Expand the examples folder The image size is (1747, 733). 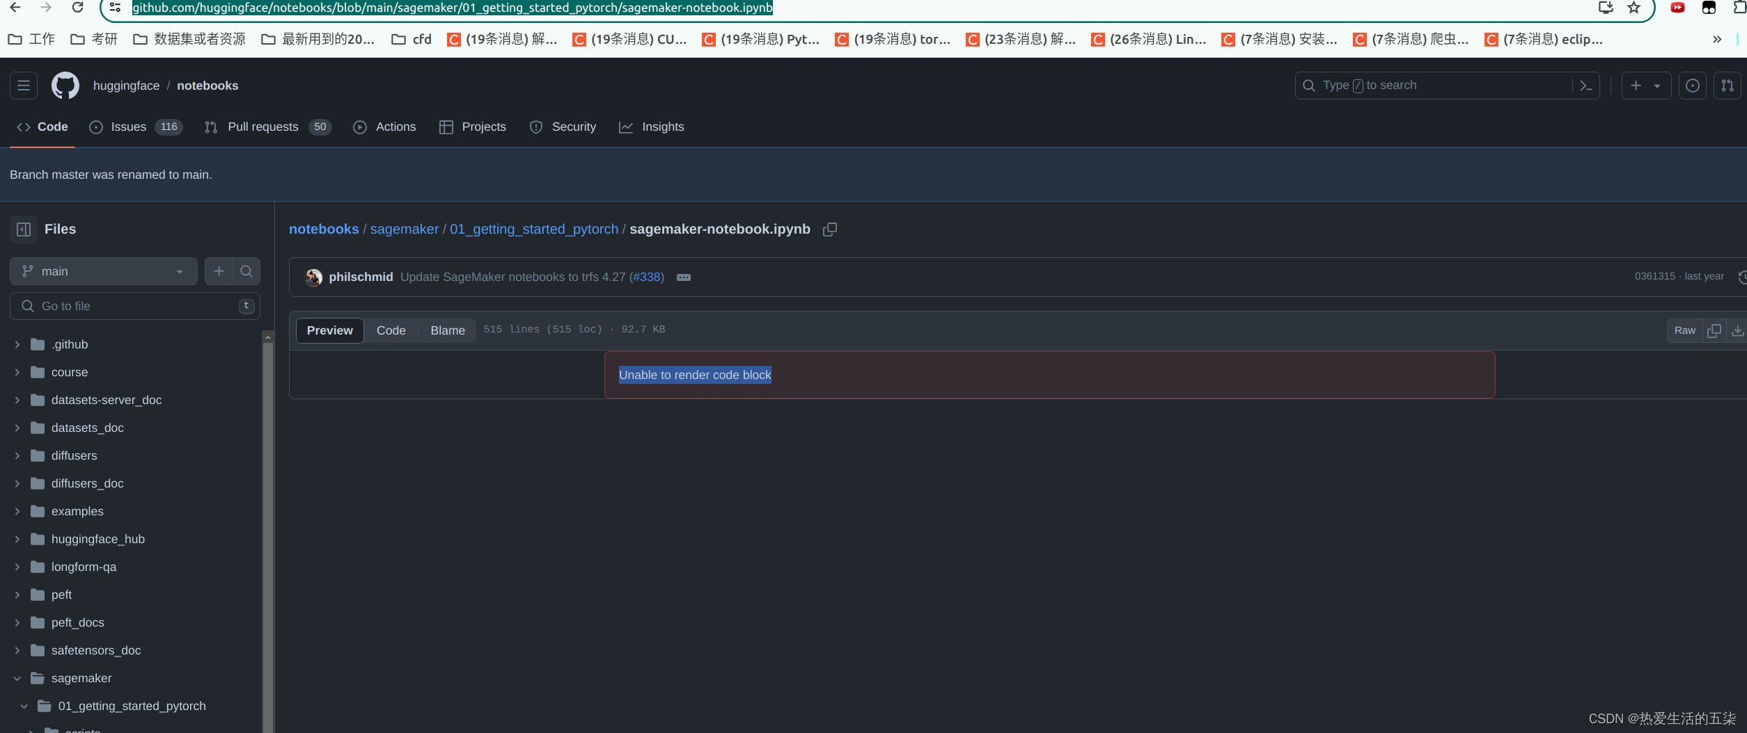pos(17,511)
